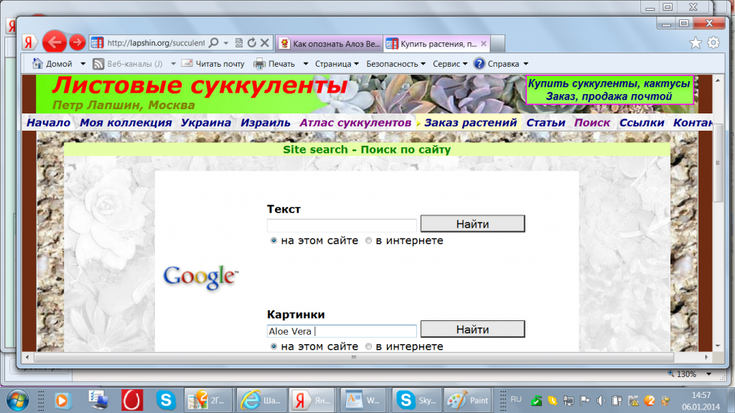
Task: Click Найти button next to Aloe Vera field
Action: 472,330
